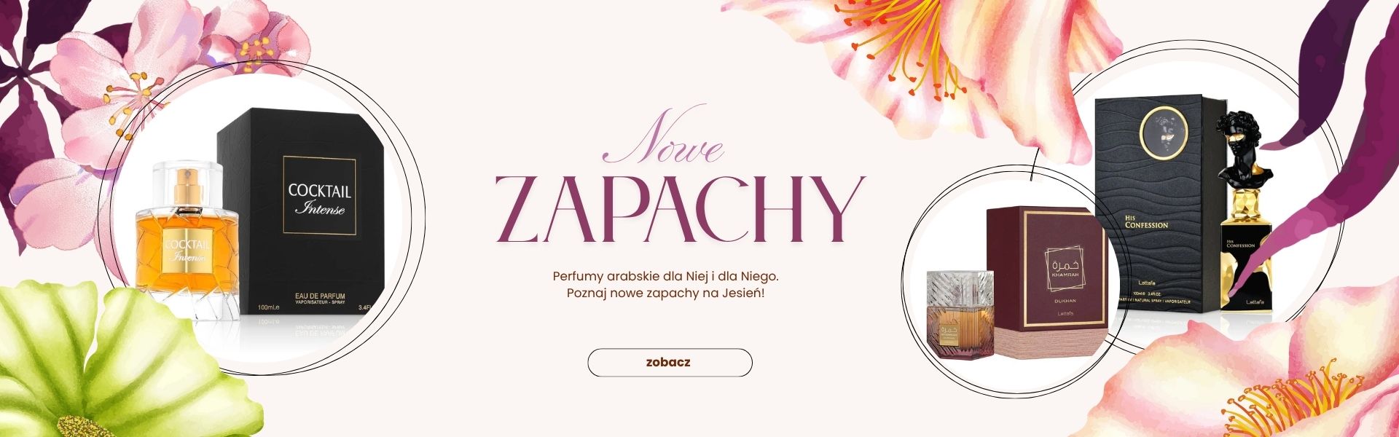The image size is (1399, 437).
Task: Click the Eau de Parfum label on box
Action: point(320,296)
